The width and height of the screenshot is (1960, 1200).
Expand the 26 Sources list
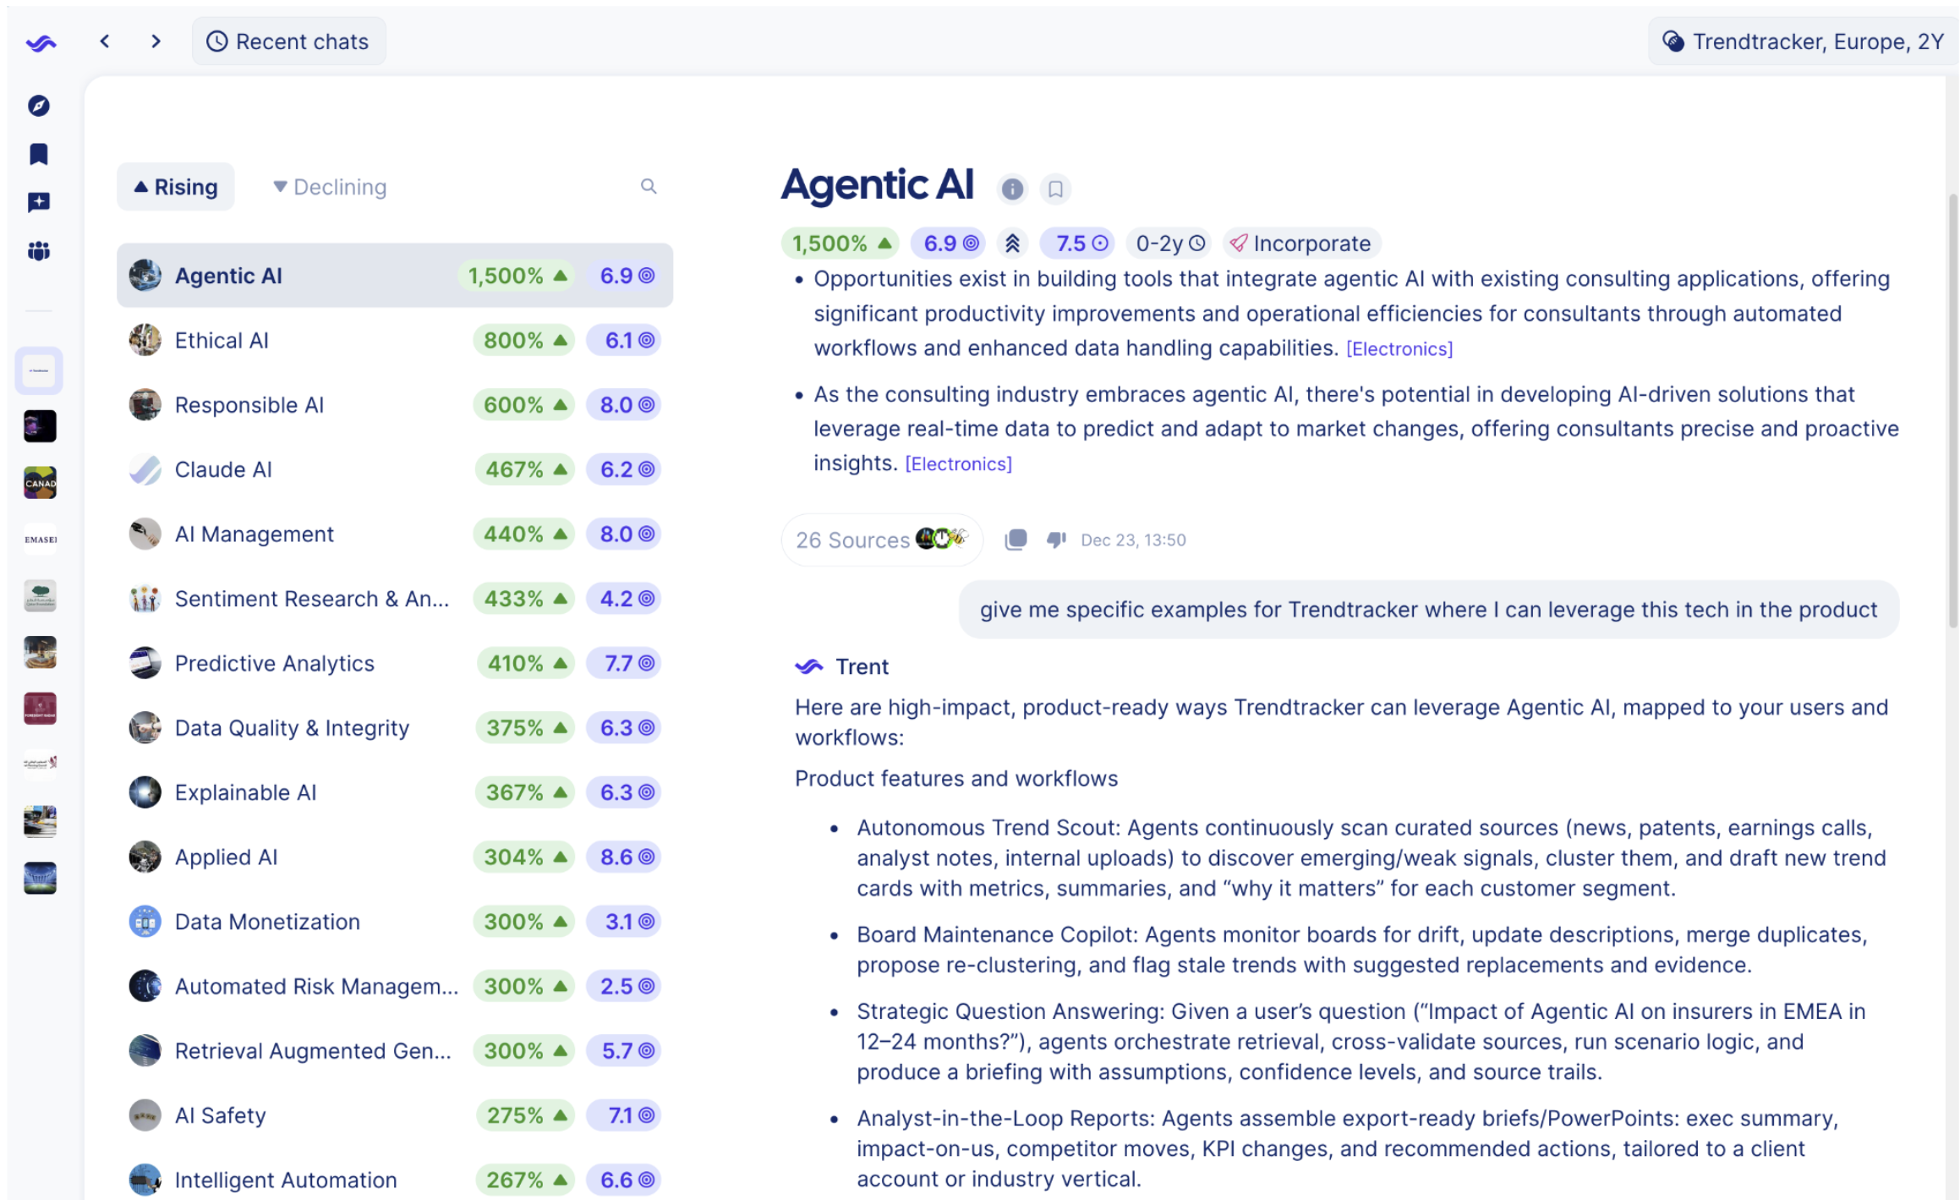[881, 540]
